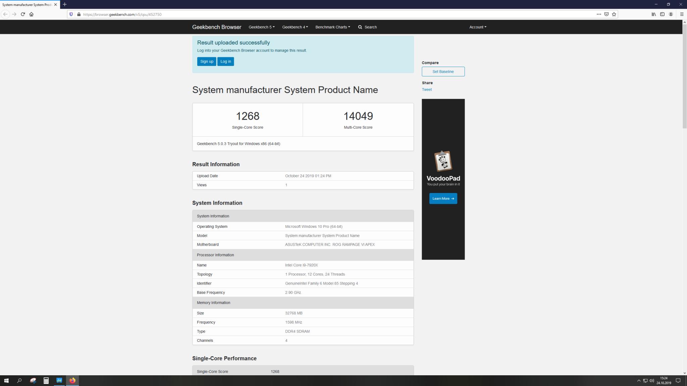
Task: Click the '32768 MB' memory size
Action: [294, 313]
